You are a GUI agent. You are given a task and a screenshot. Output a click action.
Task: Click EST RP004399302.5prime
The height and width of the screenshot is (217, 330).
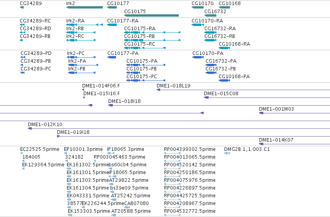tap(190, 149)
